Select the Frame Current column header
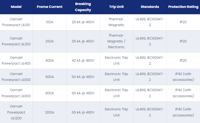200x123 pixels. tap(50, 7)
